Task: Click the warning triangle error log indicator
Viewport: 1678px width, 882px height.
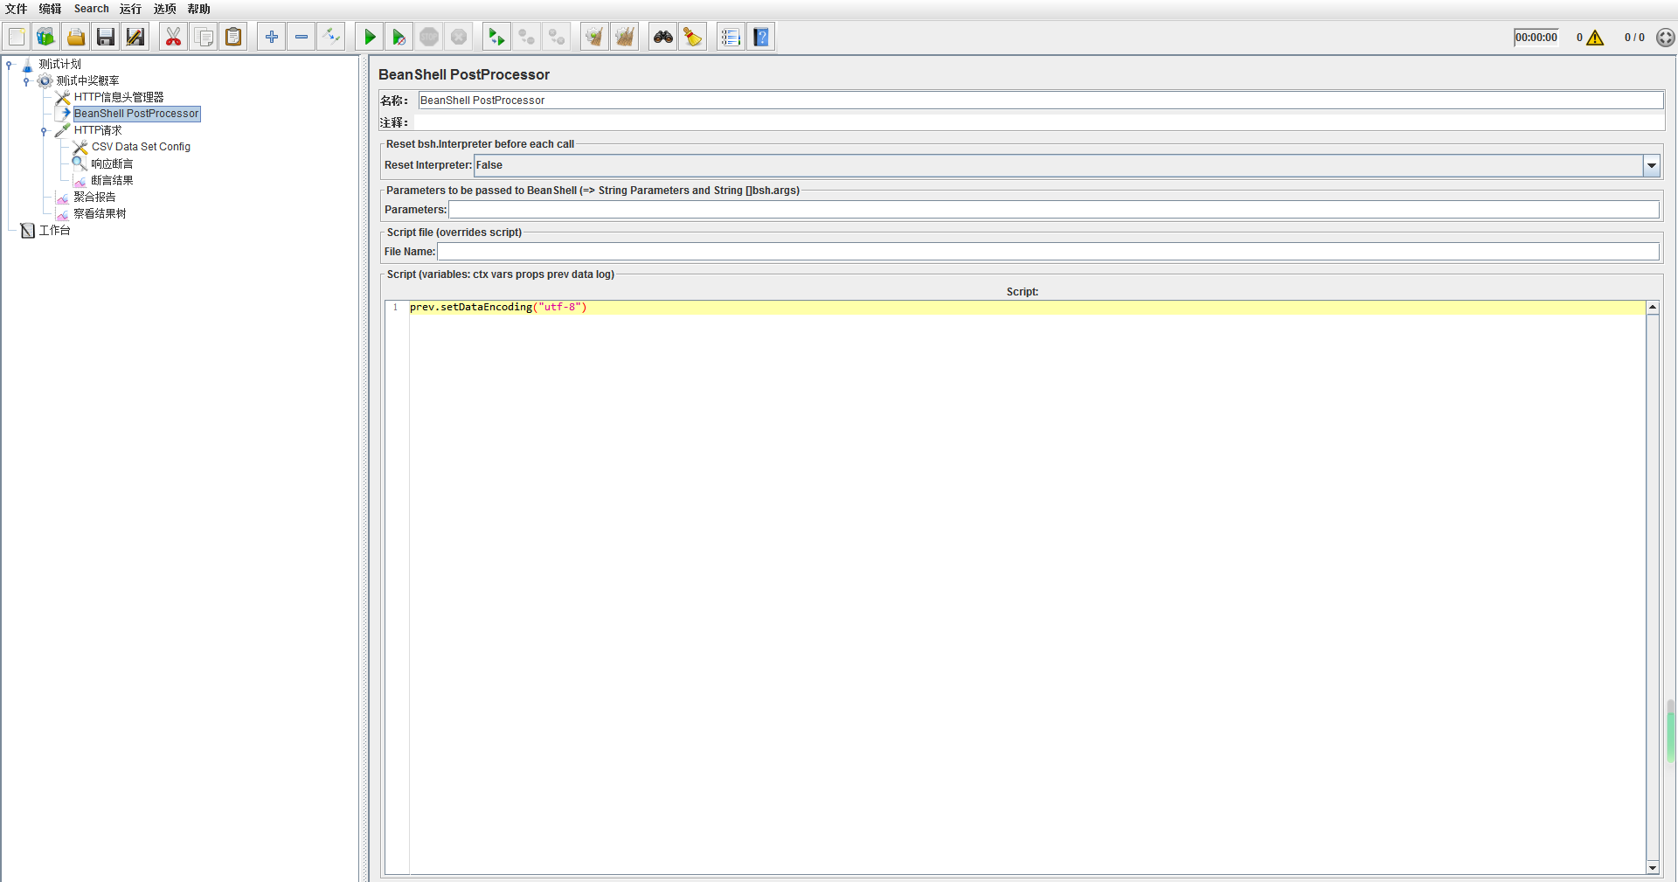Action: click(x=1595, y=38)
